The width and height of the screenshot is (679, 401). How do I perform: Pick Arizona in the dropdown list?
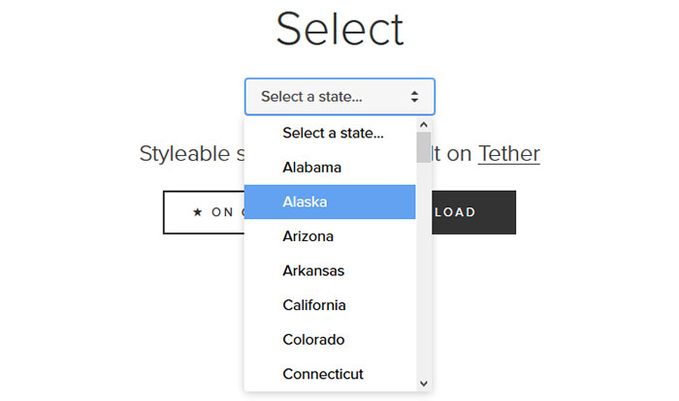point(330,236)
